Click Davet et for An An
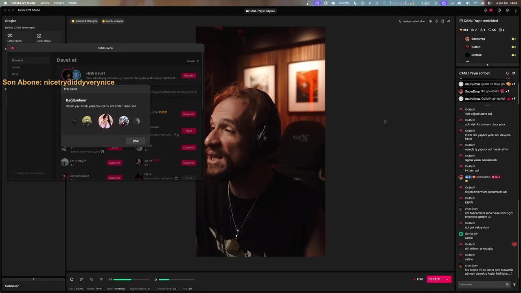Image resolution: width=521 pixels, height=293 pixels. [x=188, y=163]
